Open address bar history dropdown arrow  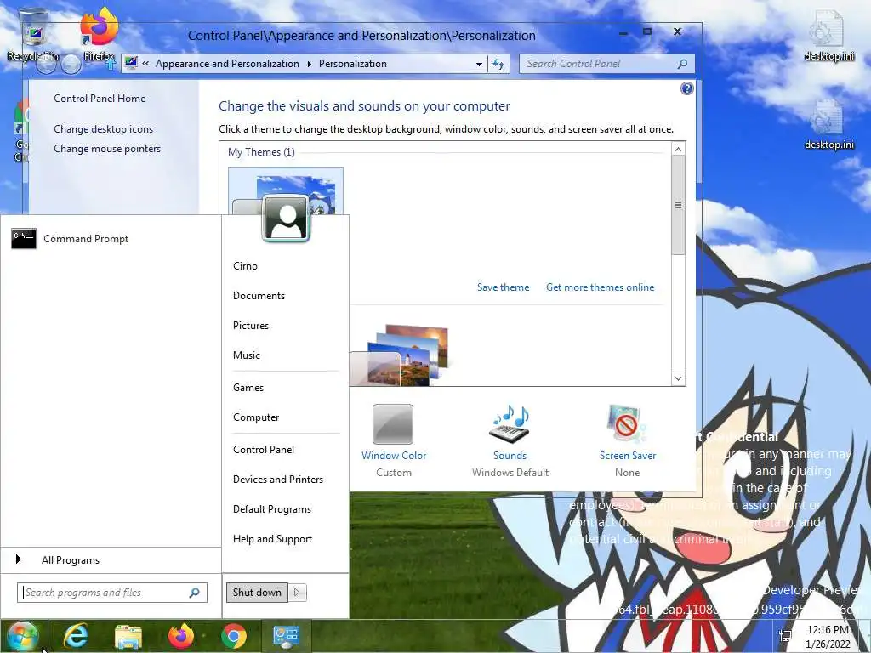[x=479, y=64]
